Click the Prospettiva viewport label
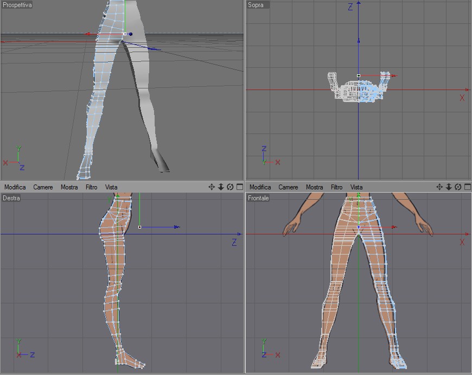Viewport: 472px width, 375px height. (x=17, y=5)
